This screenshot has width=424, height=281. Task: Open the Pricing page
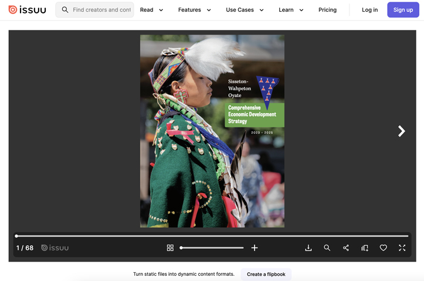tap(327, 10)
